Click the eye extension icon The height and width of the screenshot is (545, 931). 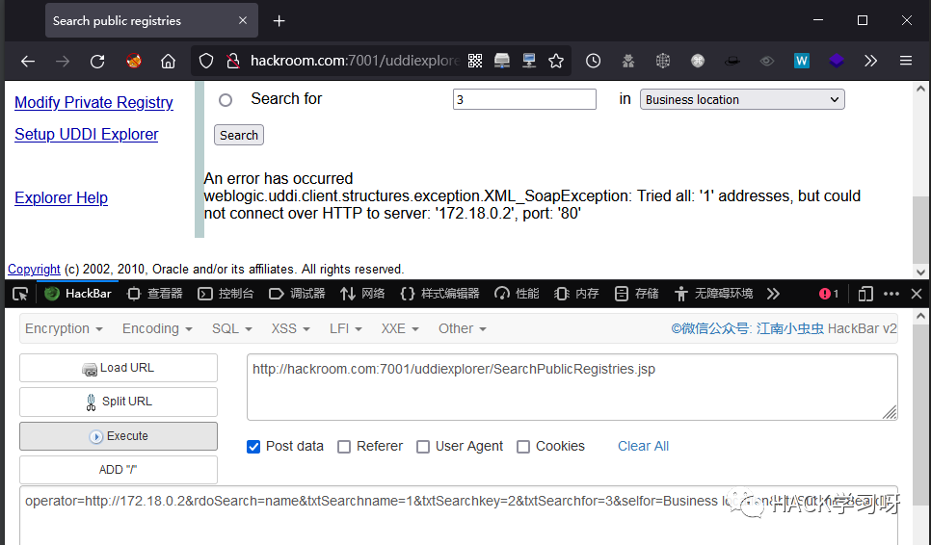tap(767, 61)
